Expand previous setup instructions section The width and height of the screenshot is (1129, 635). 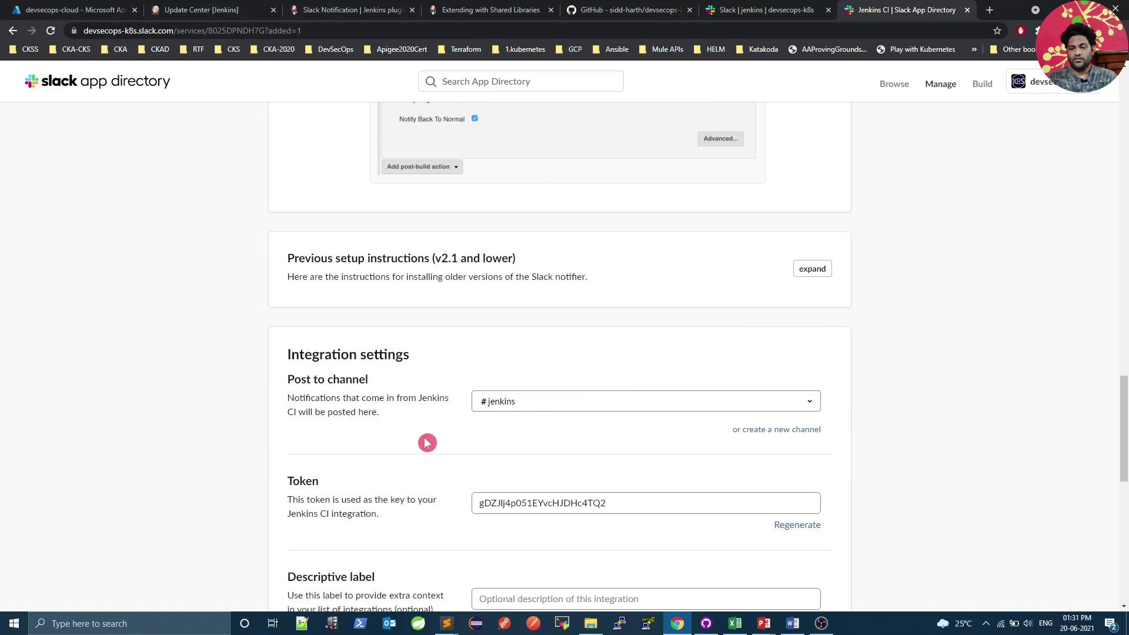coord(812,269)
